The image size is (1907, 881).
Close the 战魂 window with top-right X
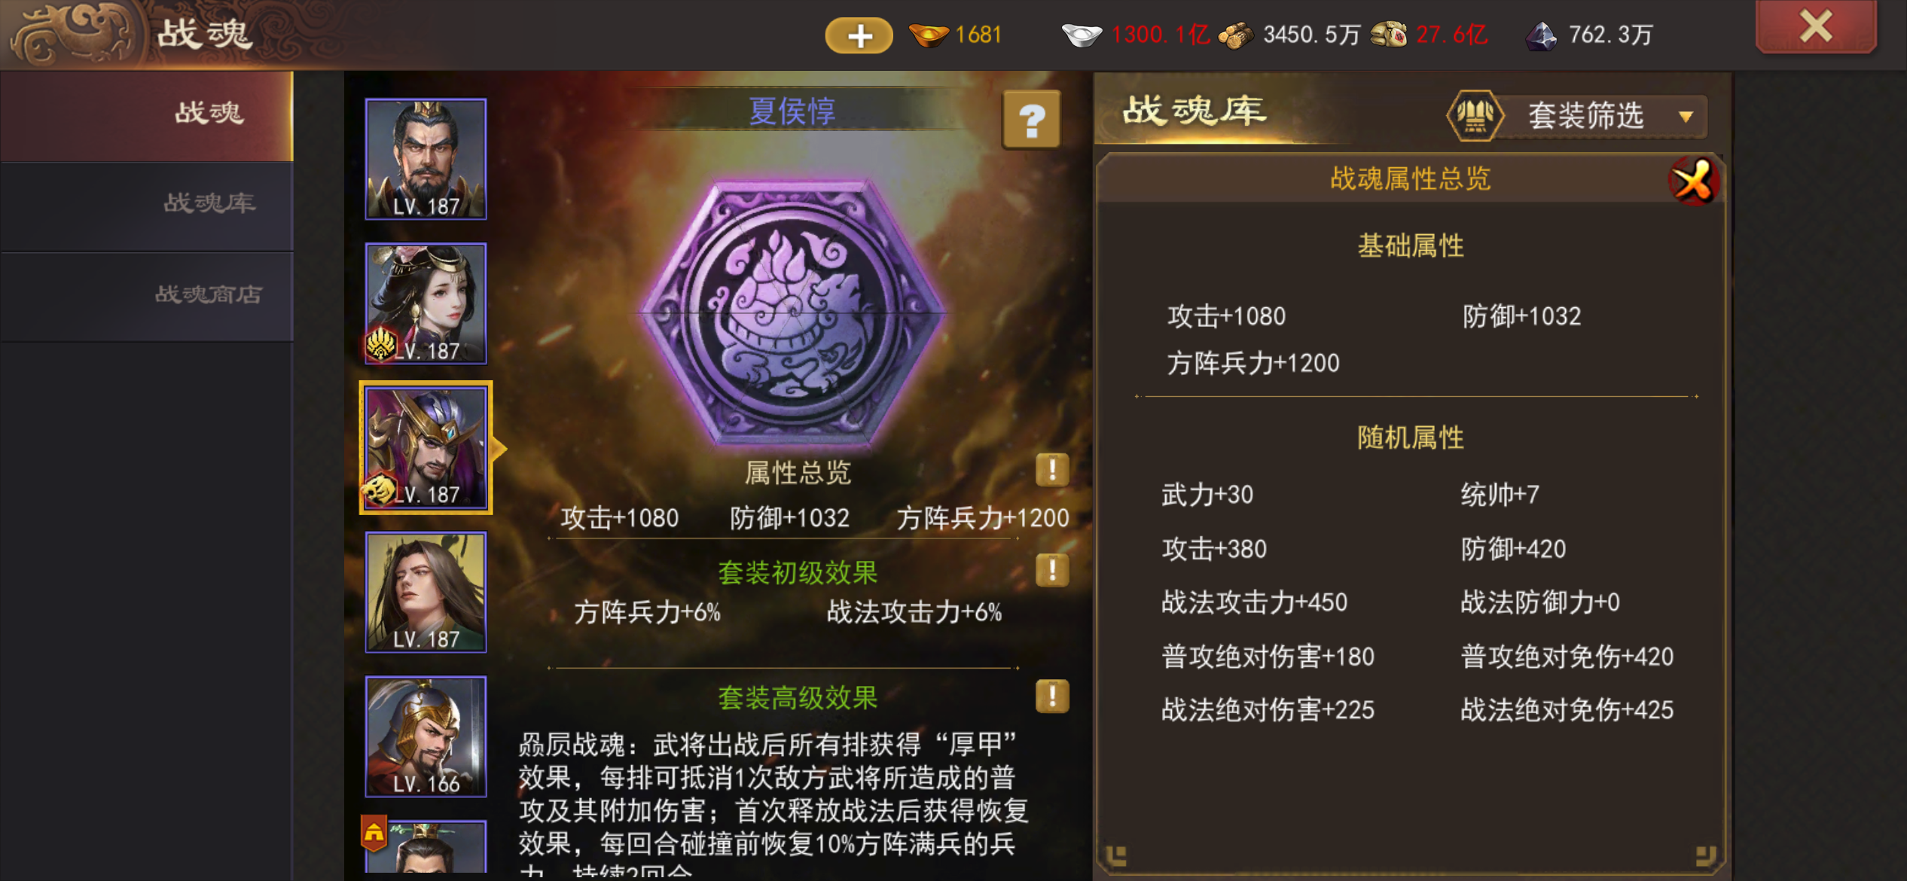pyautogui.click(x=1816, y=26)
